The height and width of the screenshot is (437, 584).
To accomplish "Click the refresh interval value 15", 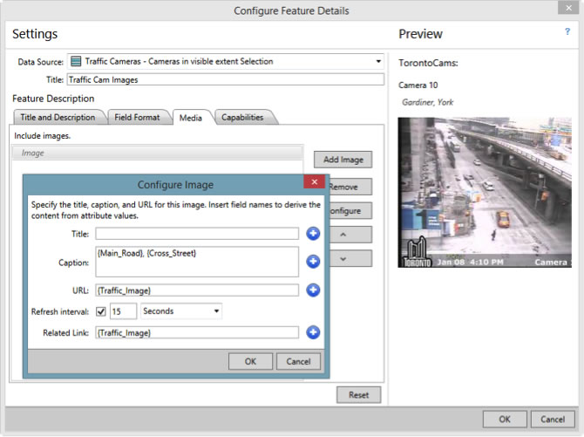I will pos(123,311).
